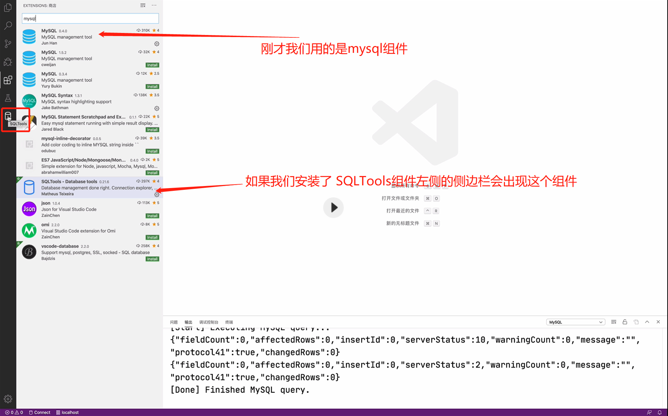Open the settings gear for SQLTools Database tools
The image size is (668, 416).
157,195
